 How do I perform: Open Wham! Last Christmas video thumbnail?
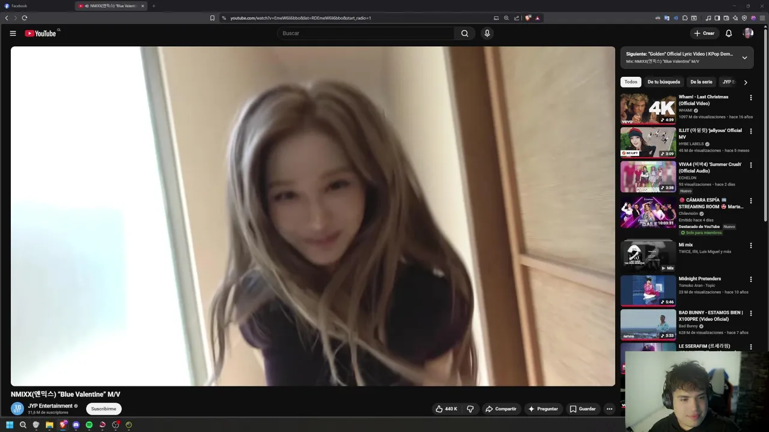[648, 109]
